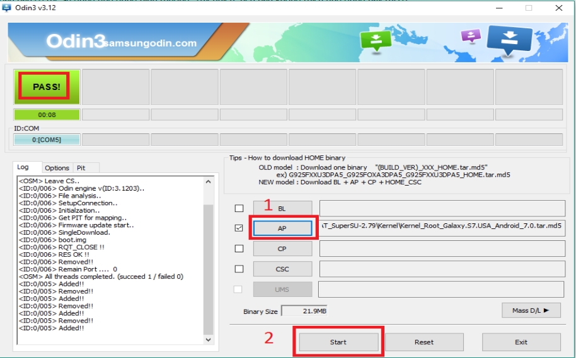Click the UMS file path field
The height and width of the screenshot is (358, 576).
441,289
